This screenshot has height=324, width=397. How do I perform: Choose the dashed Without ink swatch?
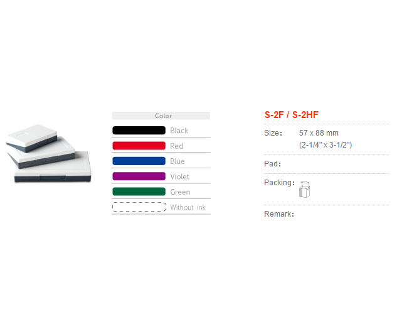click(139, 207)
